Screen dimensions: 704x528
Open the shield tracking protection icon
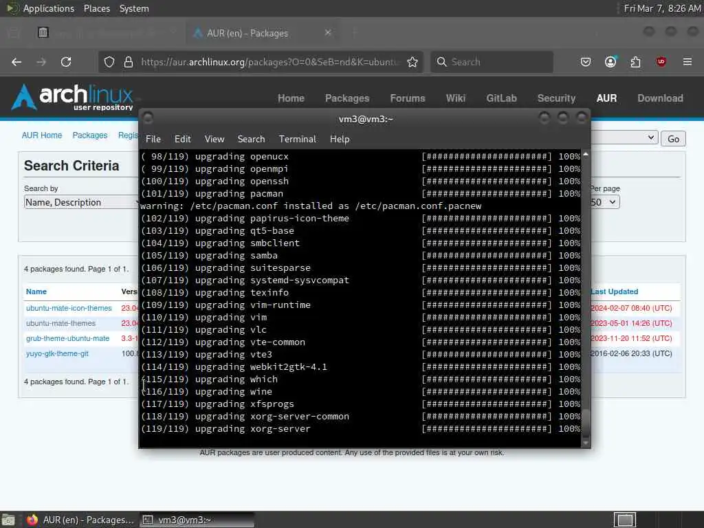109,62
